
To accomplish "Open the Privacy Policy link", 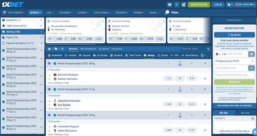I will 220,91.
